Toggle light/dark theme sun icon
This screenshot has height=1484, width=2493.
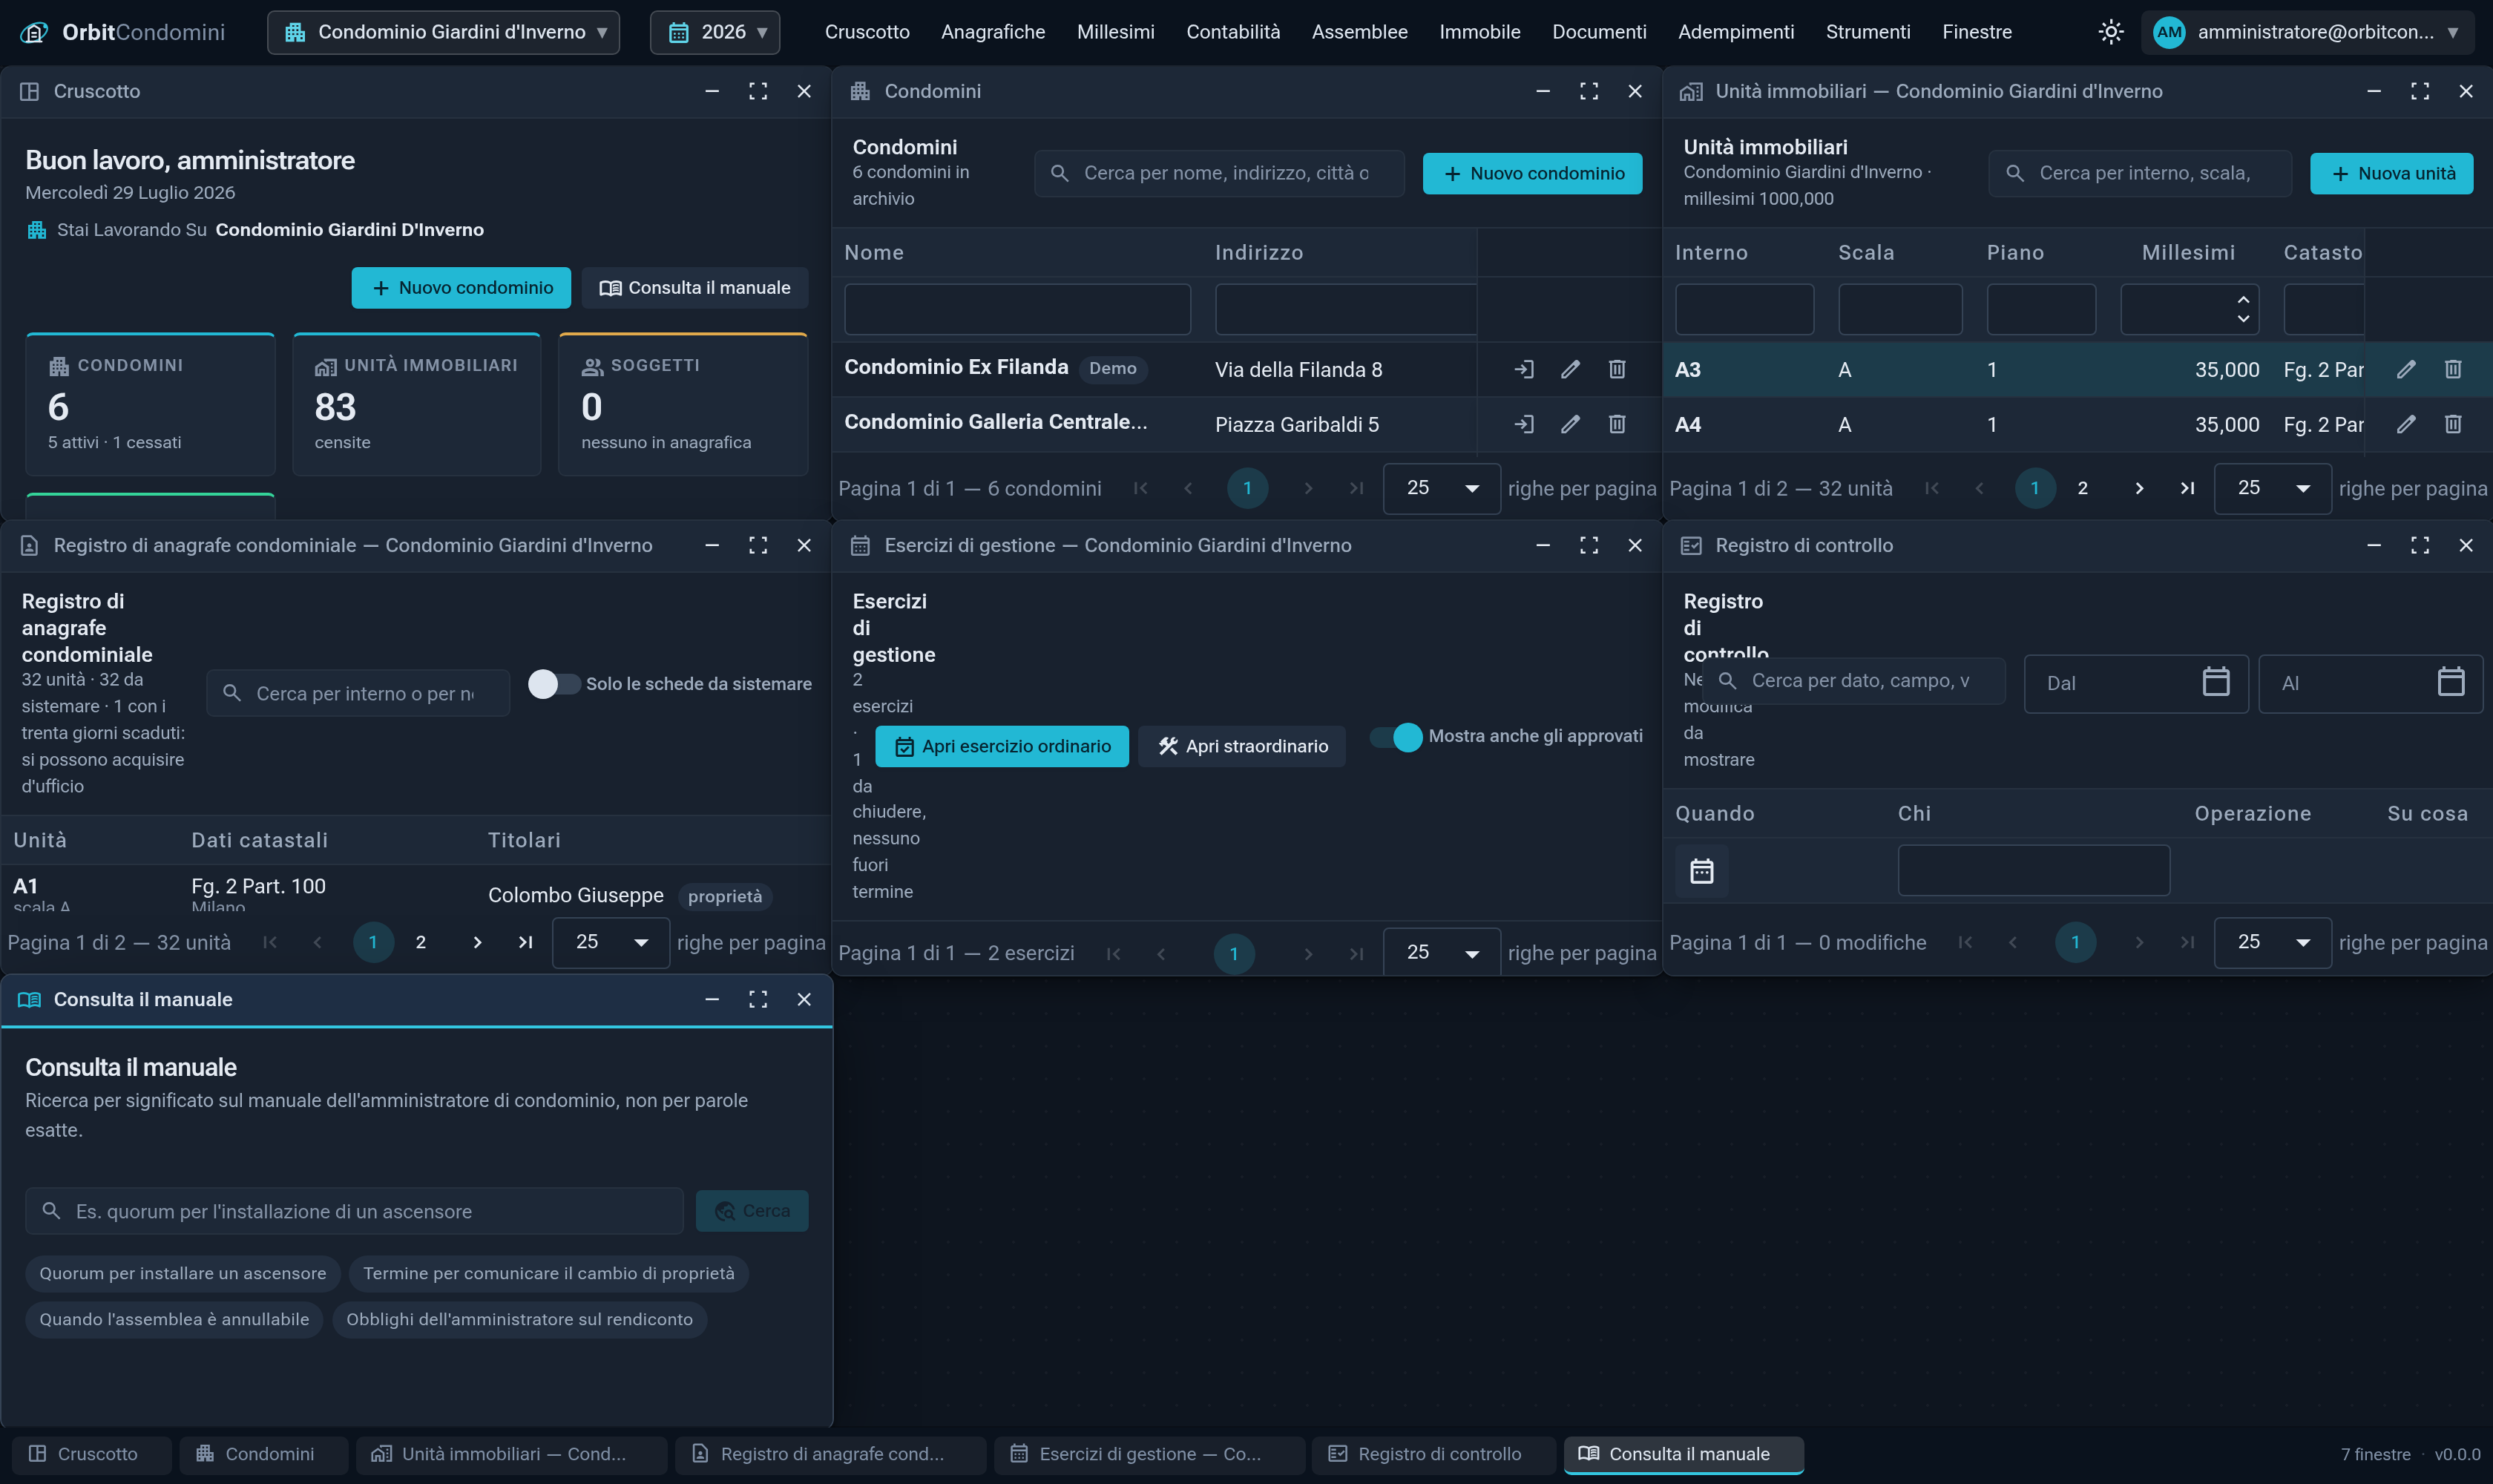pyautogui.click(x=2110, y=32)
